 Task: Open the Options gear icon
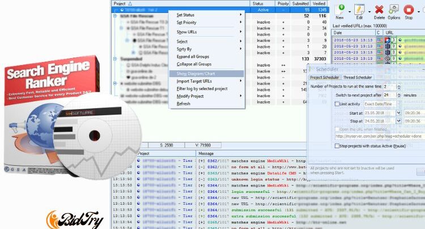(394, 10)
